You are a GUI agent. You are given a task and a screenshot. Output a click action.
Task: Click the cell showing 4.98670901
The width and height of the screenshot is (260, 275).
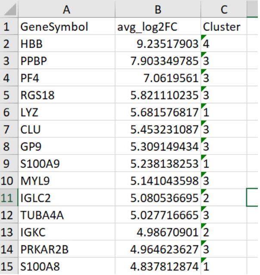159,234
